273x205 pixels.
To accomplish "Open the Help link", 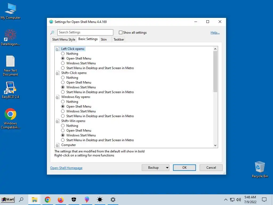I will pyautogui.click(x=215, y=32).
